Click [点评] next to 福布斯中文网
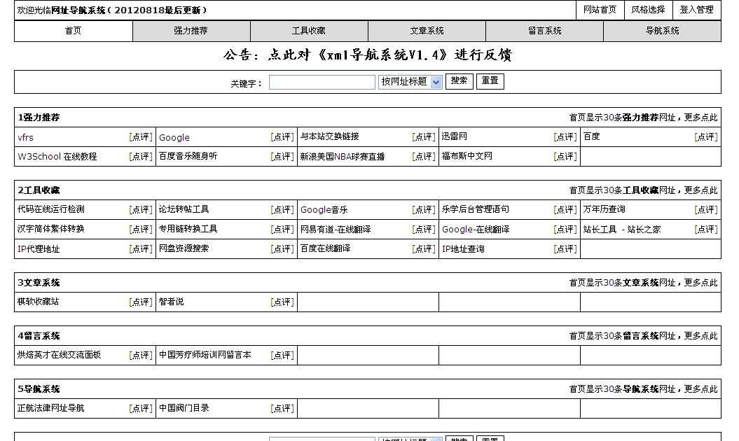Image resolution: width=739 pixels, height=441 pixels. (x=565, y=156)
